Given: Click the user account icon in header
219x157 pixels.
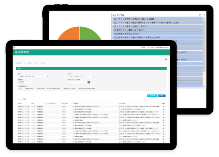Looking at the screenshot, I should click(x=148, y=48).
